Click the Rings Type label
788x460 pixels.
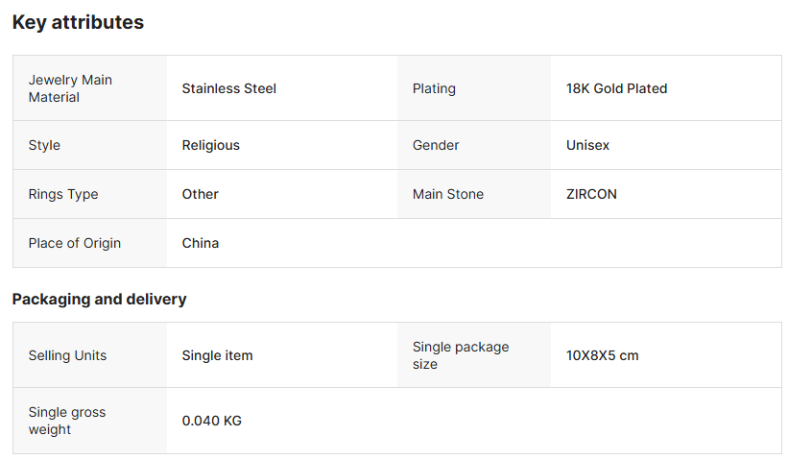tap(63, 194)
